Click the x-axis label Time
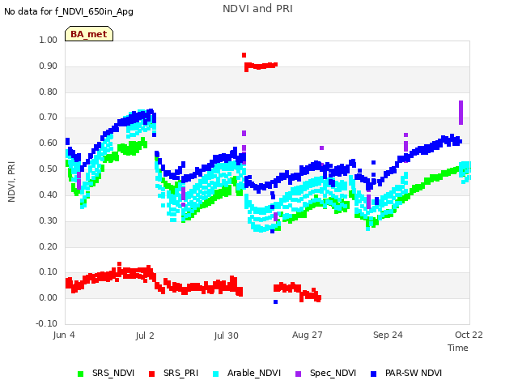The image size is (518, 389). point(458,348)
